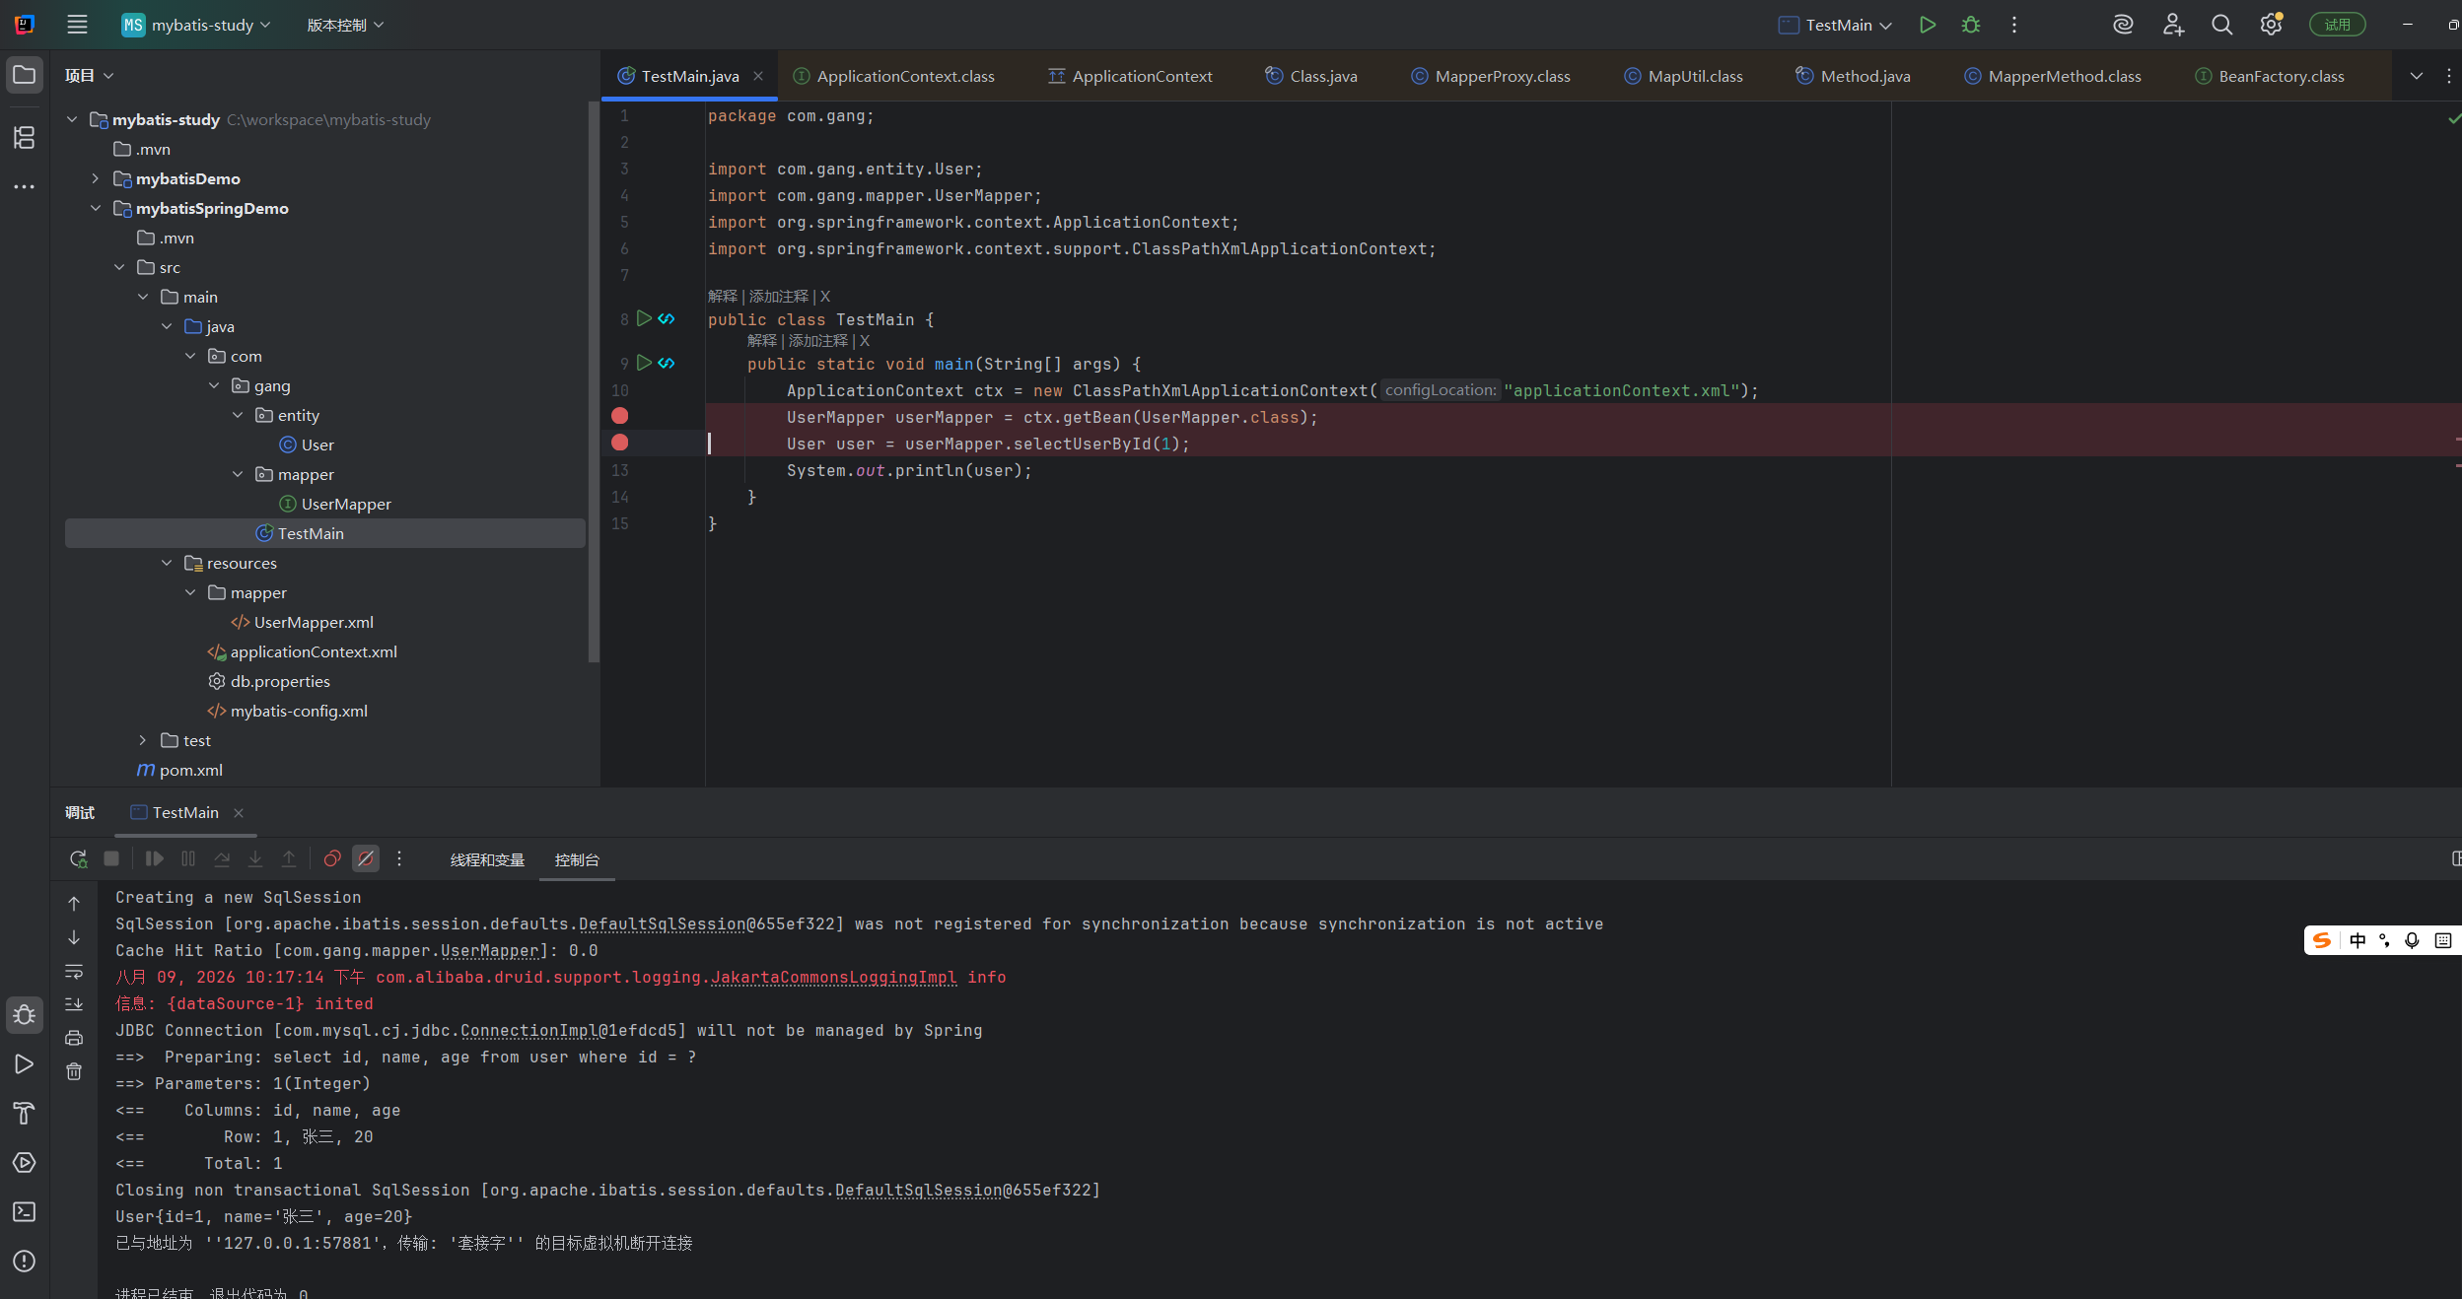
Task: Open Search Everywhere magnifier
Action: [x=2221, y=25]
